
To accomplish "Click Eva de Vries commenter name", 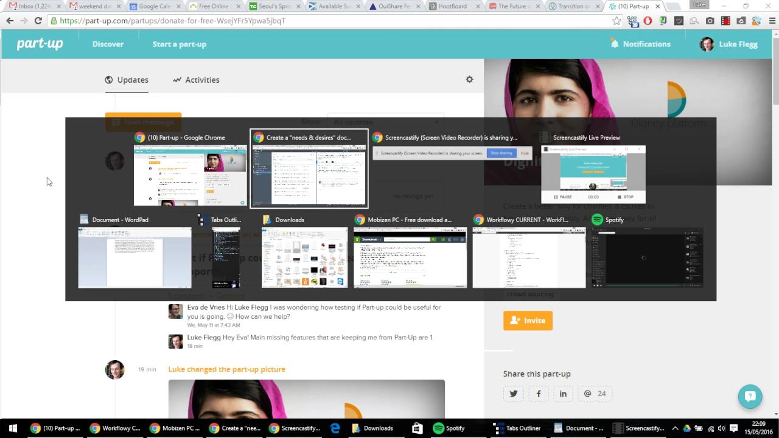I will click(x=206, y=307).
